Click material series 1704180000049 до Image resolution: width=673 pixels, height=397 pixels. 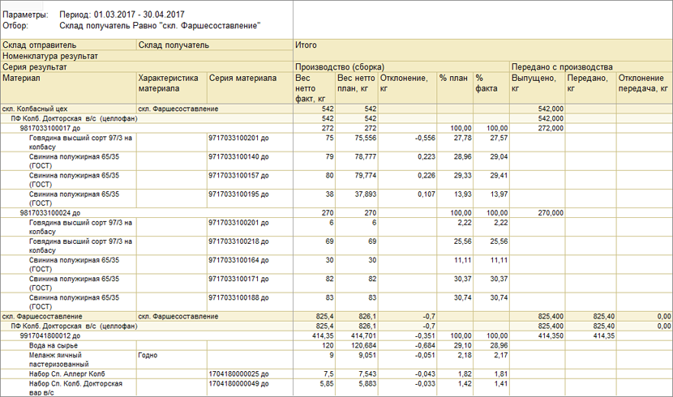238,384
